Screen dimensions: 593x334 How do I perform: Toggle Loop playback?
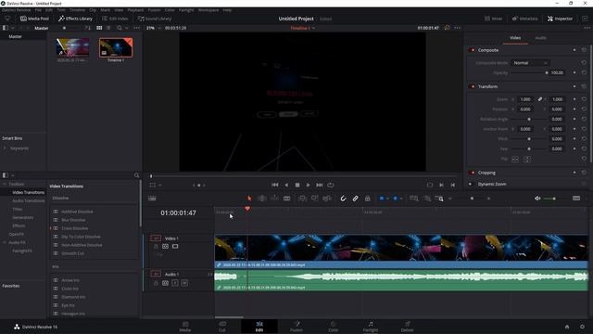331,185
